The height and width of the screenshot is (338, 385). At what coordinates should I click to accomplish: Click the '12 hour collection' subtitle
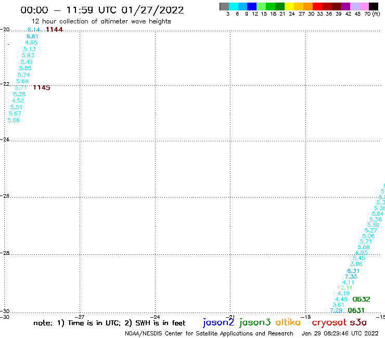tap(101, 21)
